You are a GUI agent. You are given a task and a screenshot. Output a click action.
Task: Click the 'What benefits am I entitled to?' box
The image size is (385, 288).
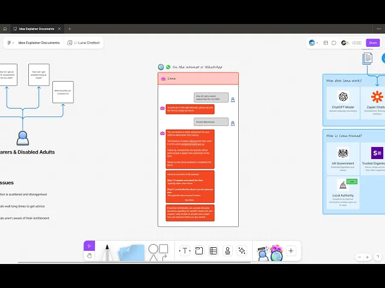(63, 92)
